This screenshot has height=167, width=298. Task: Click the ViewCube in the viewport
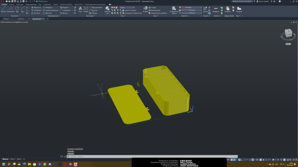288,33
